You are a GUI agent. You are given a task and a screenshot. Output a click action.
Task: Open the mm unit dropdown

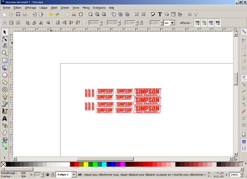[x=173, y=23]
